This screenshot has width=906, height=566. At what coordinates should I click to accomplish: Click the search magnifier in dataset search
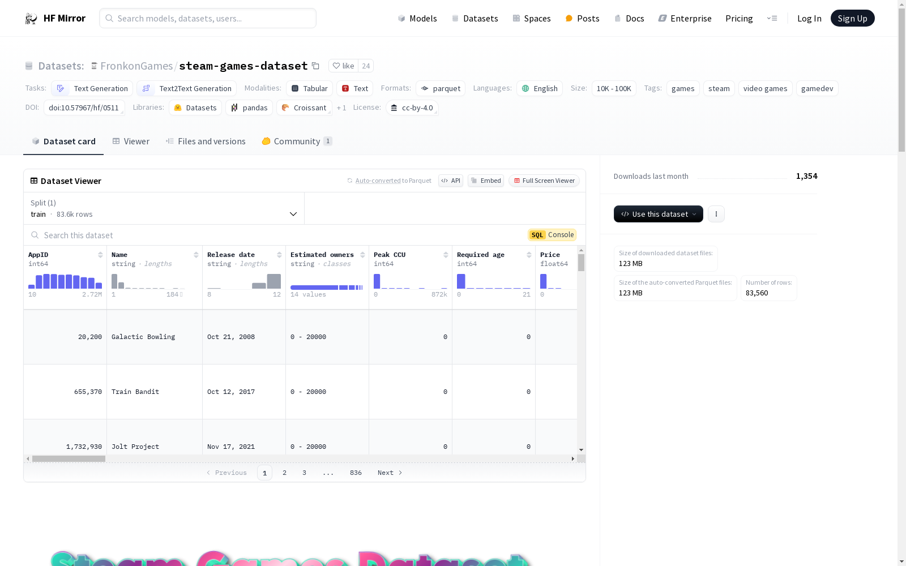click(35, 235)
